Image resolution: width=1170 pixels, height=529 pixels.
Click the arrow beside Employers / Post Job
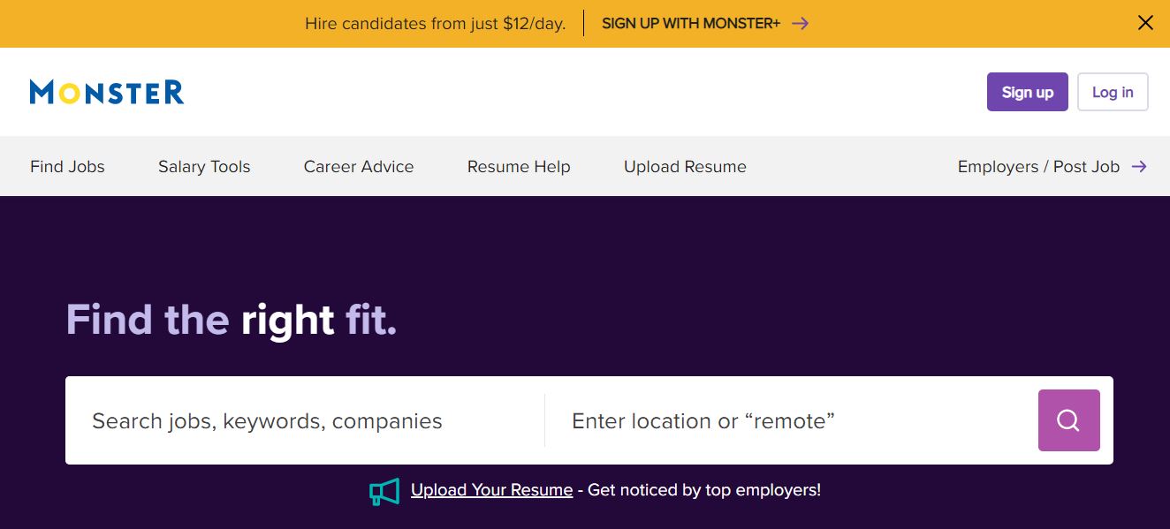(1139, 166)
